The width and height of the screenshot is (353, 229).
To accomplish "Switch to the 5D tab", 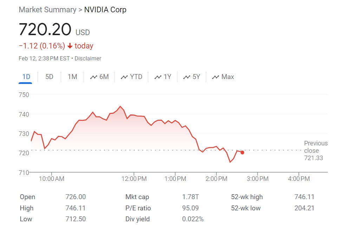I will pos(49,77).
